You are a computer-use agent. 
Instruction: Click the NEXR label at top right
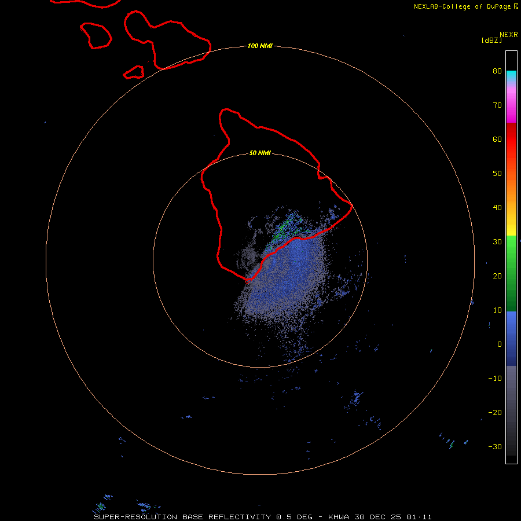509,35
